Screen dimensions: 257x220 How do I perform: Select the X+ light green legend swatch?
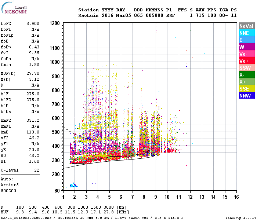pos(247,81)
